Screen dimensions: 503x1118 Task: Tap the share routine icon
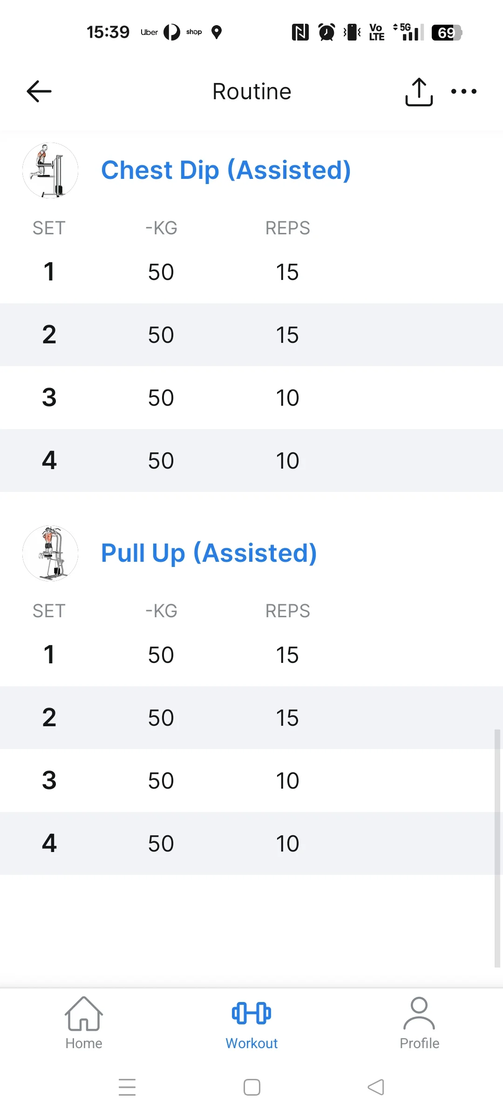(x=419, y=92)
